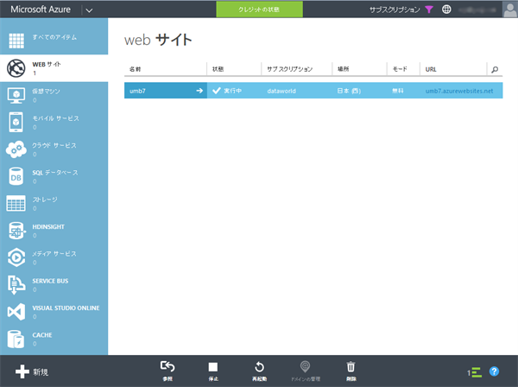Select the クラウド サービス cloud icon
This screenshot has width=518, height=387.
point(16,149)
